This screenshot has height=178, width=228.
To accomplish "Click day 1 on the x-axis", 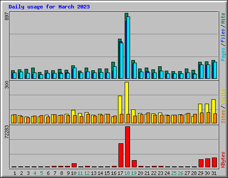I will tap(15, 173).
